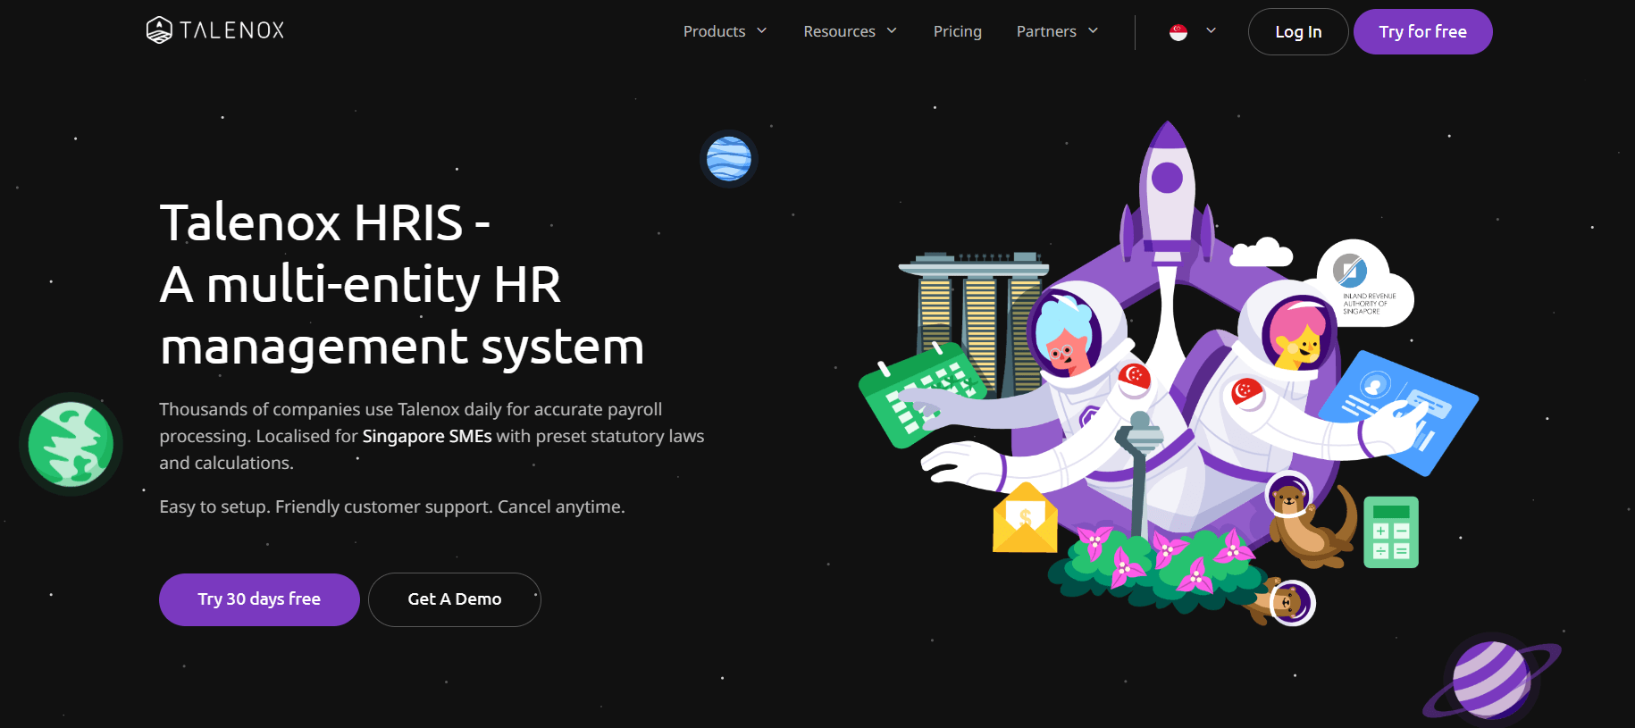The height and width of the screenshot is (728, 1635).
Task: Click the Singapore flag icon
Action: [x=1178, y=32]
